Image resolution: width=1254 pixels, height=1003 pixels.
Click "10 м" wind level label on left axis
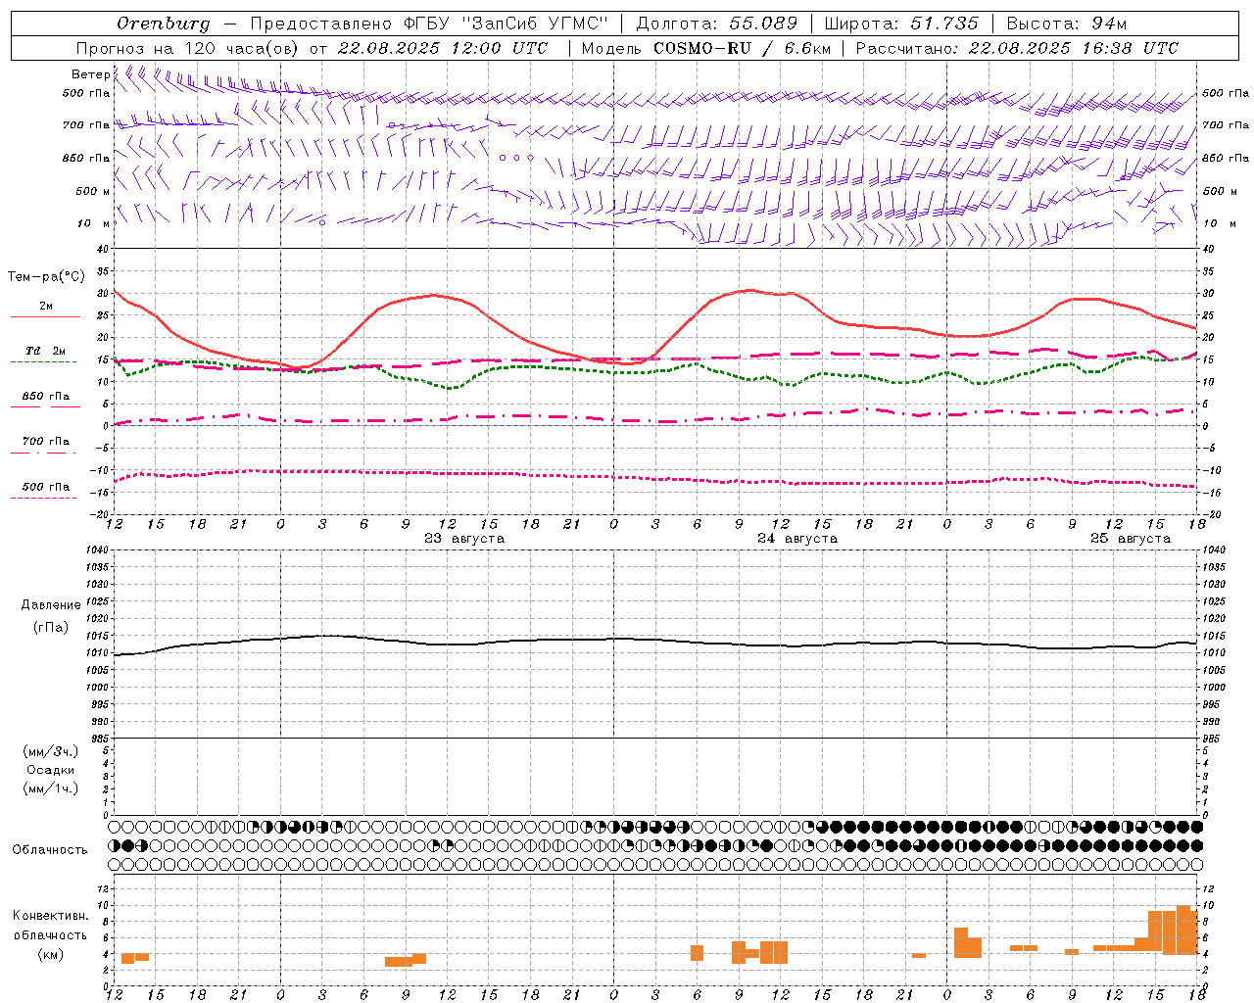coord(94,223)
